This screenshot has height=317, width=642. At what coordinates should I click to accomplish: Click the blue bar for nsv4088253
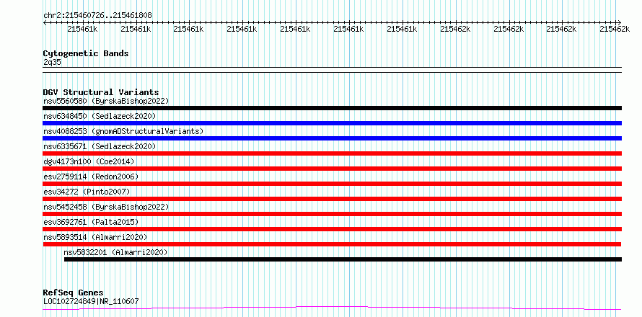pos(333,138)
